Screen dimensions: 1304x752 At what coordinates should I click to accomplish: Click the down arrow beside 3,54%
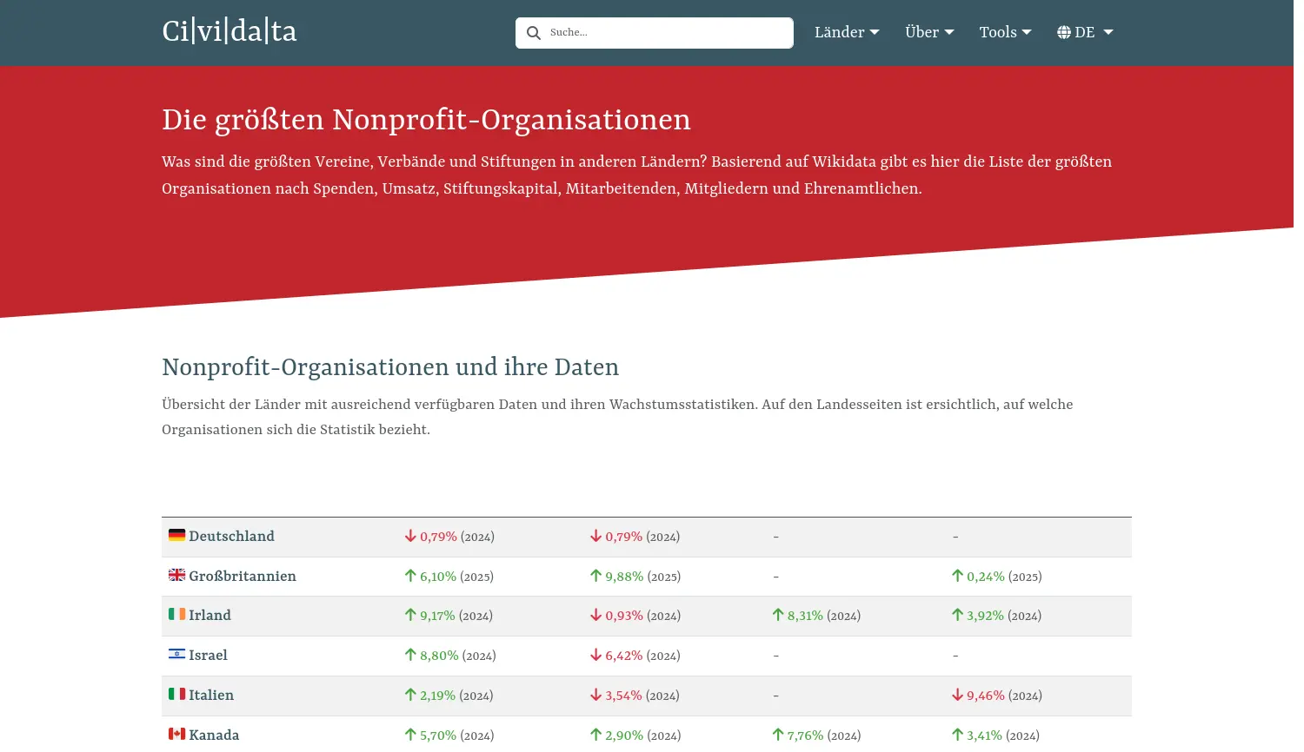pos(596,695)
